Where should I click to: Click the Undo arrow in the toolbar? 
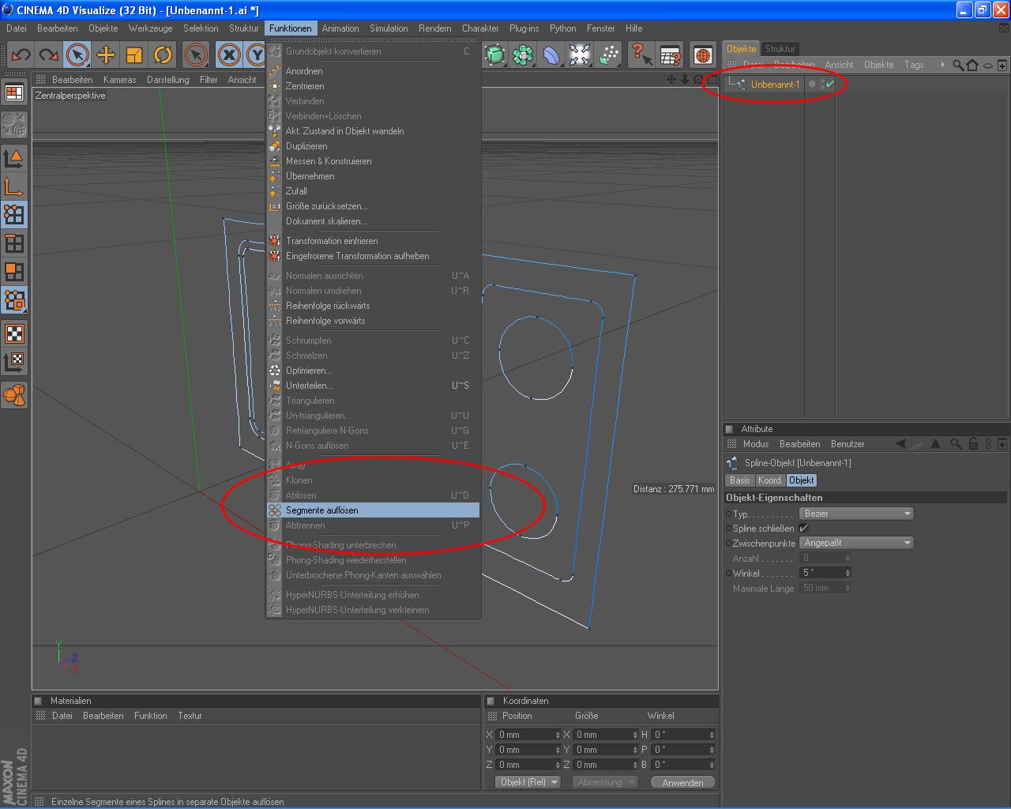21,55
